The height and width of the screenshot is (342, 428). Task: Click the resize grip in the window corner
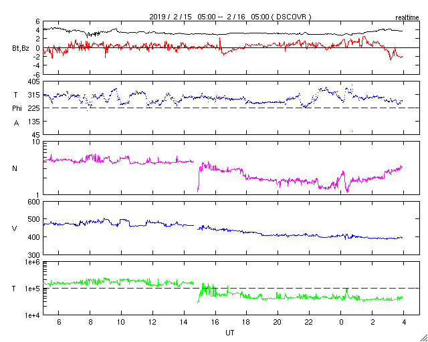click(424, 338)
